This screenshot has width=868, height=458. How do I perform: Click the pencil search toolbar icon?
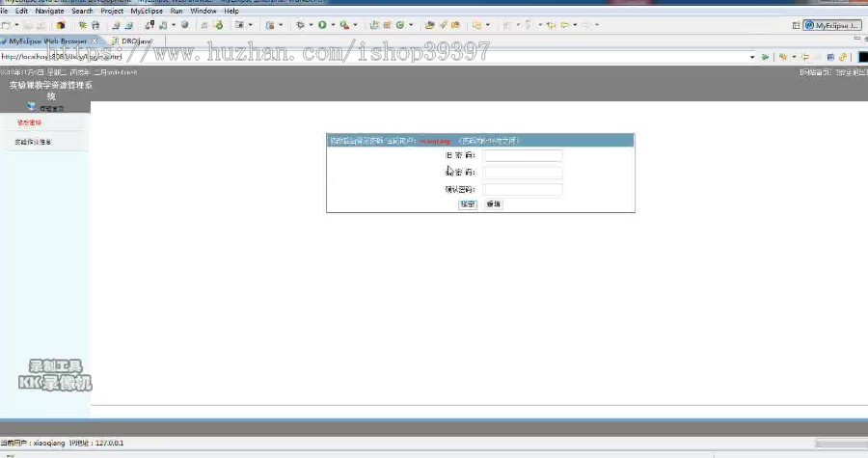(443, 25)
